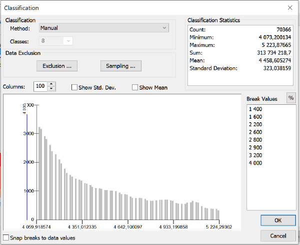Viewport: 300px width, 245px height.
Task: Select the 4 000 break value entry
Action: 255,163
